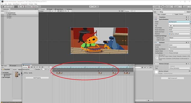Toggle the Flip X checkbox

click(169, 26)
